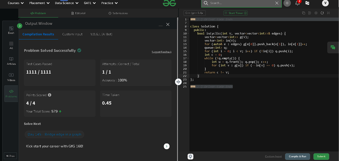
Task: Expand the folded code at line 1
Action: (188, 19)
